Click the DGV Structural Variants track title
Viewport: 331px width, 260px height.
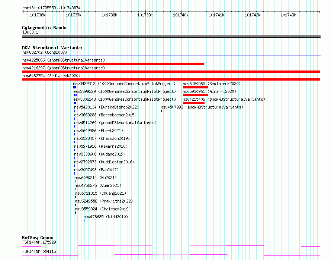52,48
